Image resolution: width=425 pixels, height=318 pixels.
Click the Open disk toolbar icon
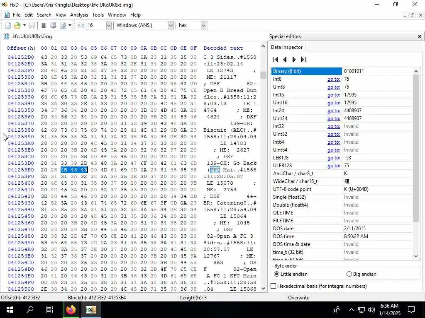(53, 25)
